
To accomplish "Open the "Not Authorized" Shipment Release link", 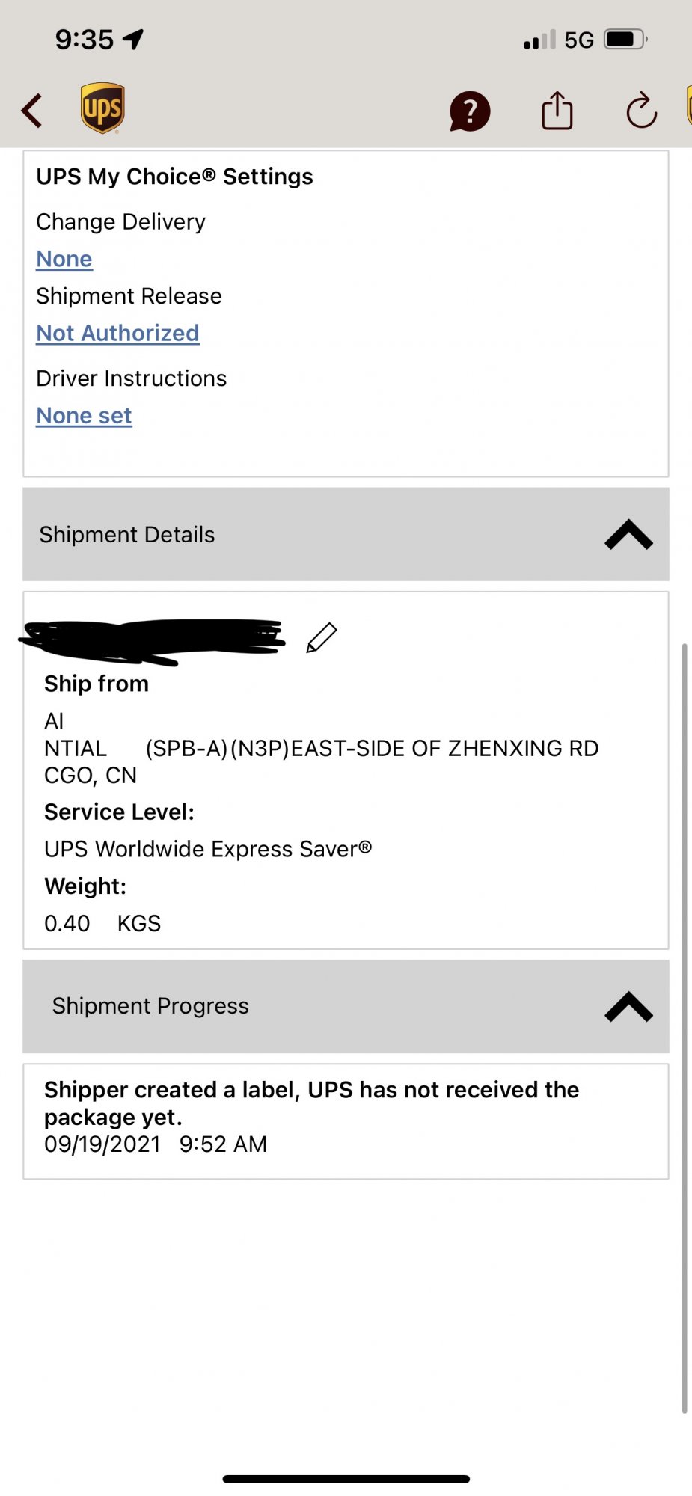I will (x=117, y=333).
